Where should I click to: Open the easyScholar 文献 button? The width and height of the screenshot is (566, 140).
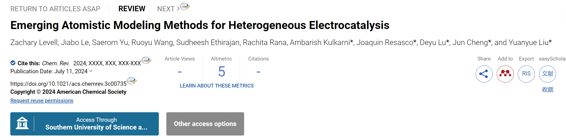[x=547, y=74]
